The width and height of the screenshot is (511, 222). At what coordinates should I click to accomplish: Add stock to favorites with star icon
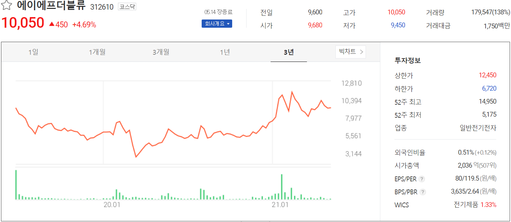coord(7,5)
